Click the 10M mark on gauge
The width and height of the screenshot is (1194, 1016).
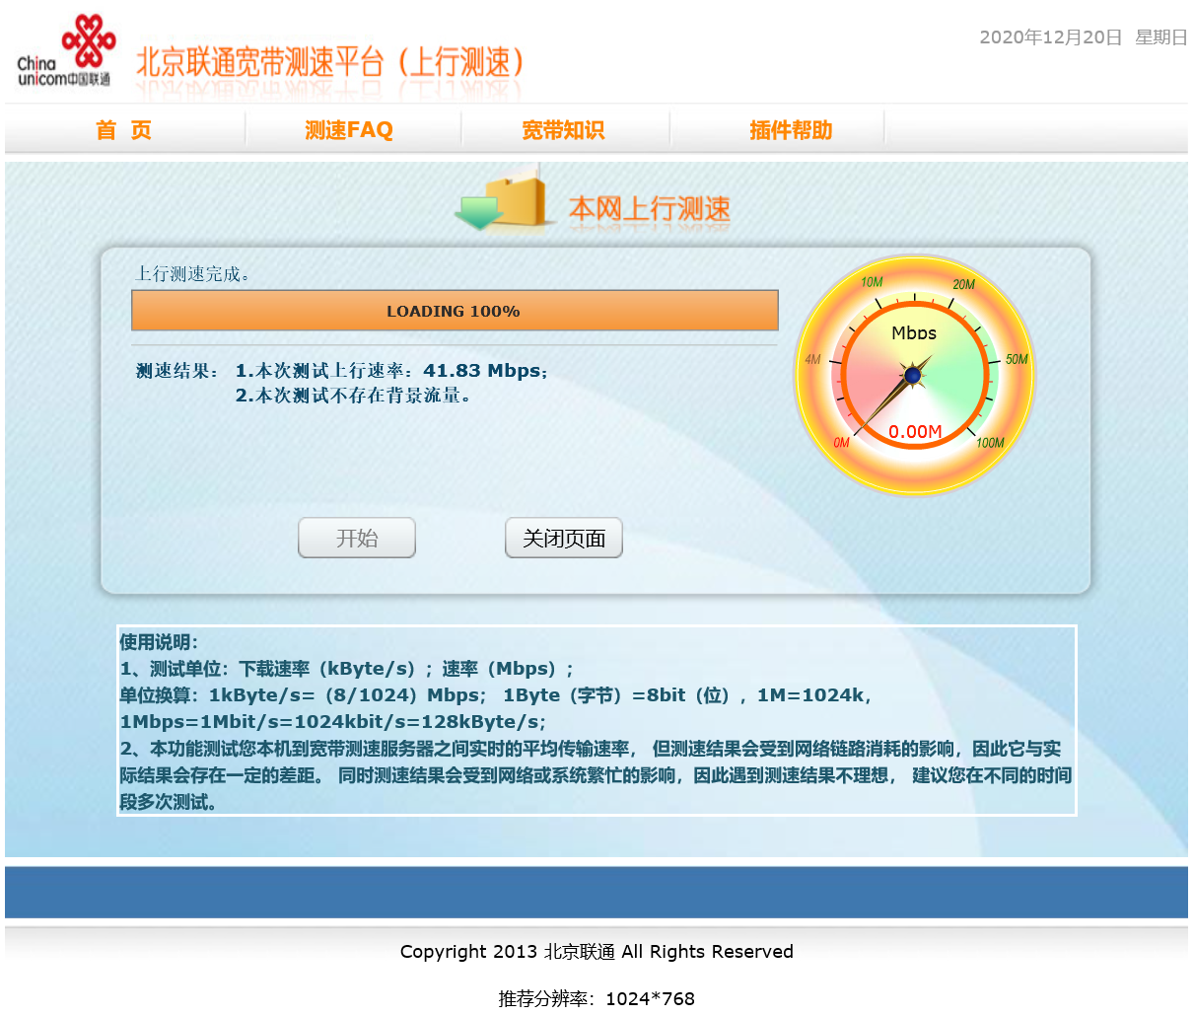tap(872, 282)
